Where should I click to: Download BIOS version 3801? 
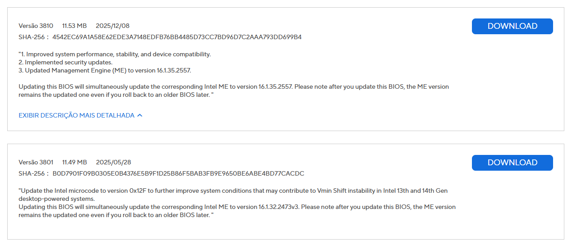512,163
